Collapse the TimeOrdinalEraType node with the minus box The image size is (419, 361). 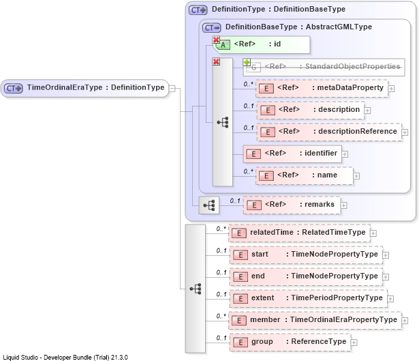[172, 88]
